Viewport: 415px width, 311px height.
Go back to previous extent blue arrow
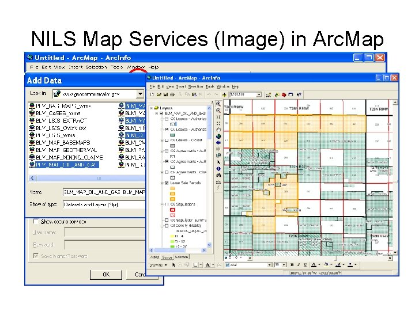click(218, 143)
